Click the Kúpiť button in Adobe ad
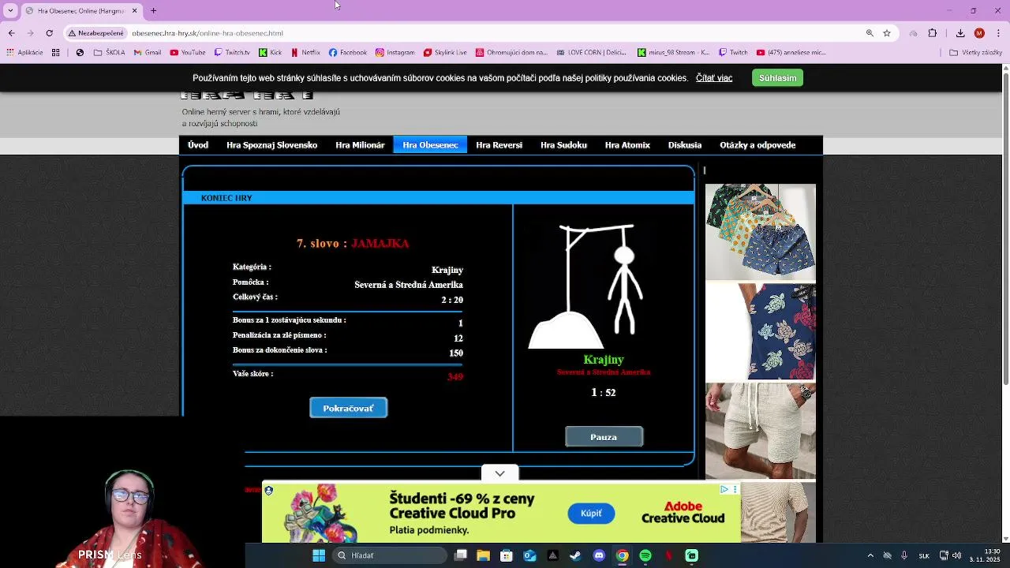Screen dimensions: 1010x568 pos(591,514)
